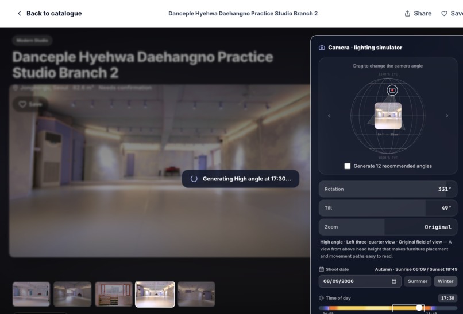Adjust the Rotation slider at 331°
Viewport: 463px width, 314px height.
point(388,189)
